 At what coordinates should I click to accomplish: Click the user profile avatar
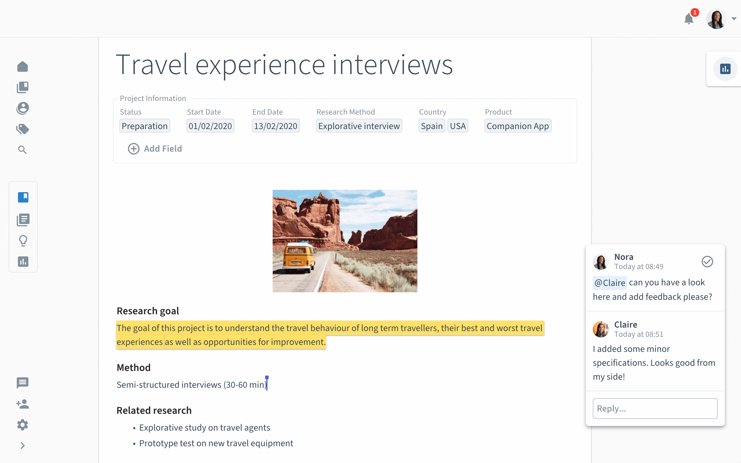(x=716, y=19)
